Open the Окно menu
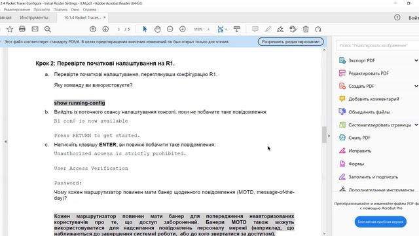 tap(75, 10)
